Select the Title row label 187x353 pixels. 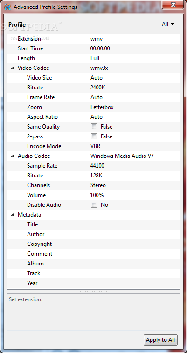(x=33, y=224)
